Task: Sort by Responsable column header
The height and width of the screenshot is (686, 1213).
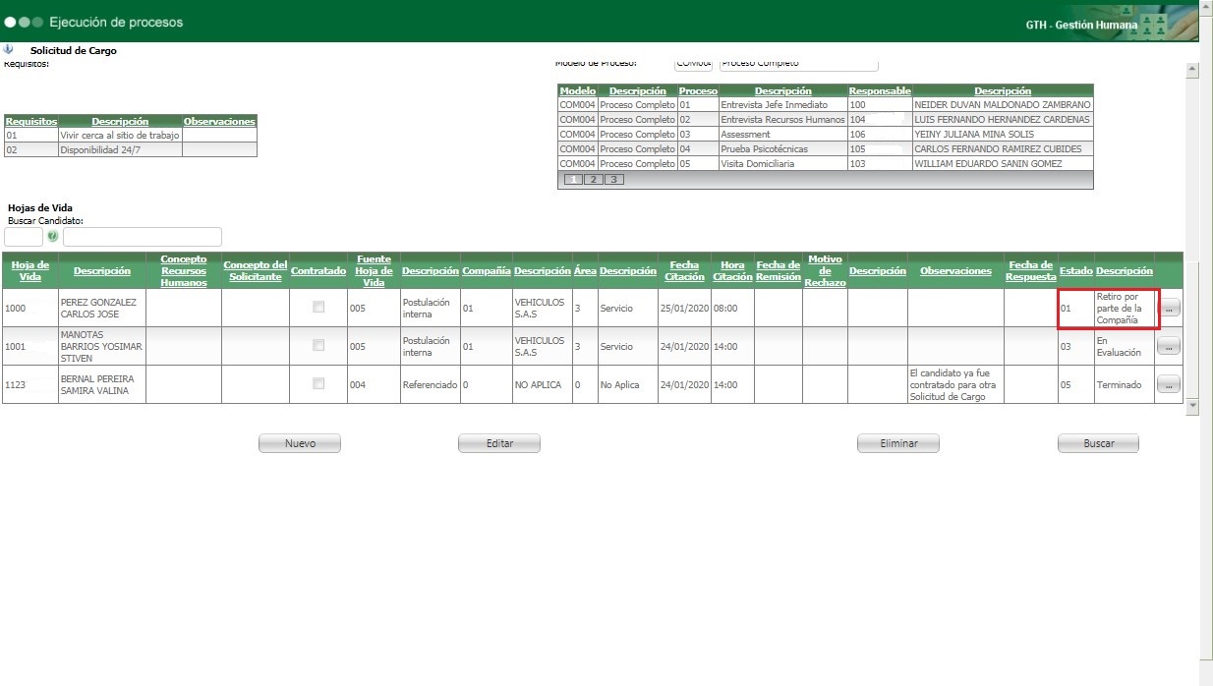Action: coord(880,90)
